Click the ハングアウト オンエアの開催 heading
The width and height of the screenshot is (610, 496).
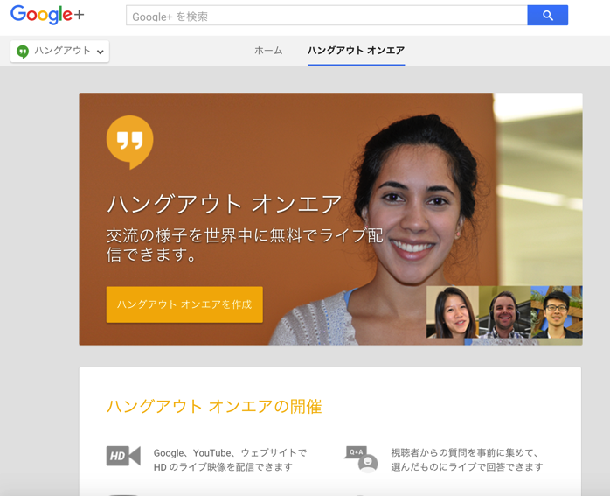214,407
